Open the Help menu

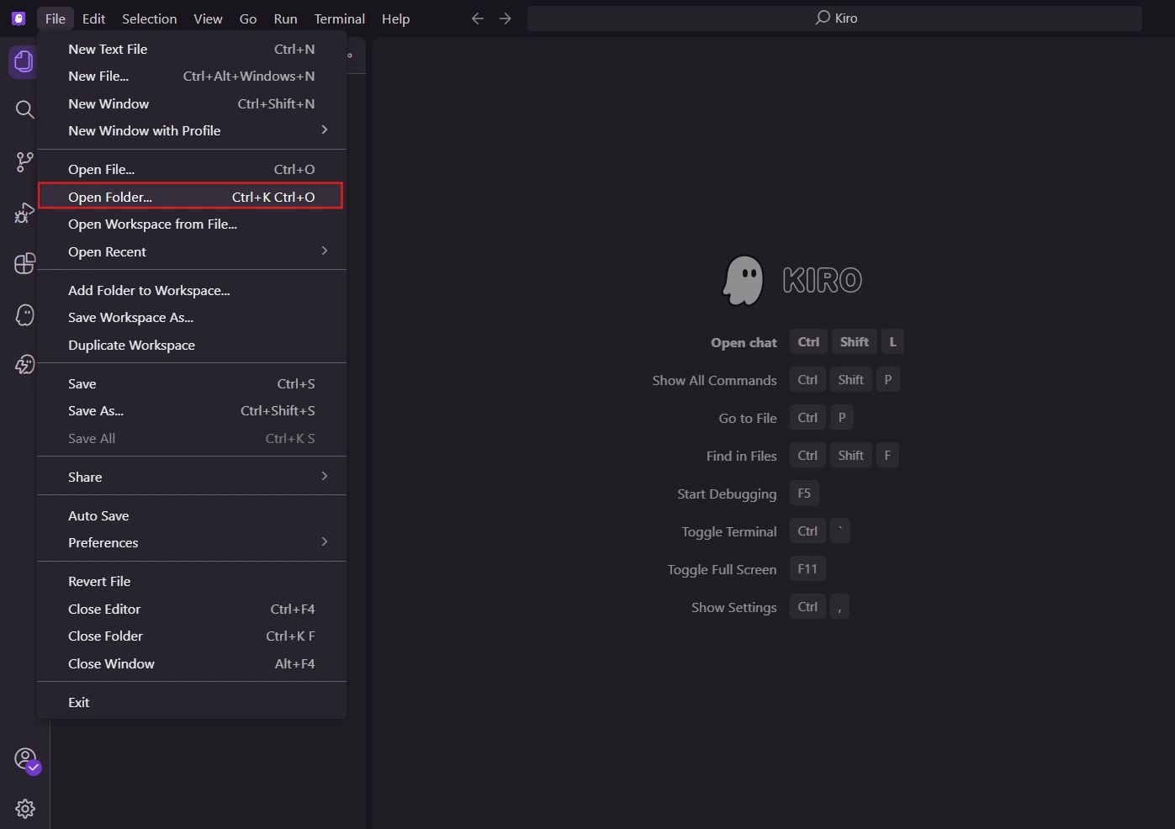pos(395,18)
